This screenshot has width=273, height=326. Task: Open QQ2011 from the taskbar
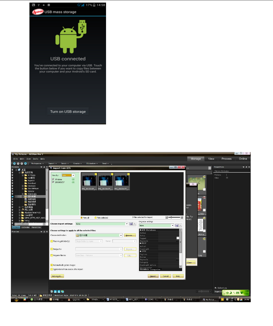click(75, 300)
